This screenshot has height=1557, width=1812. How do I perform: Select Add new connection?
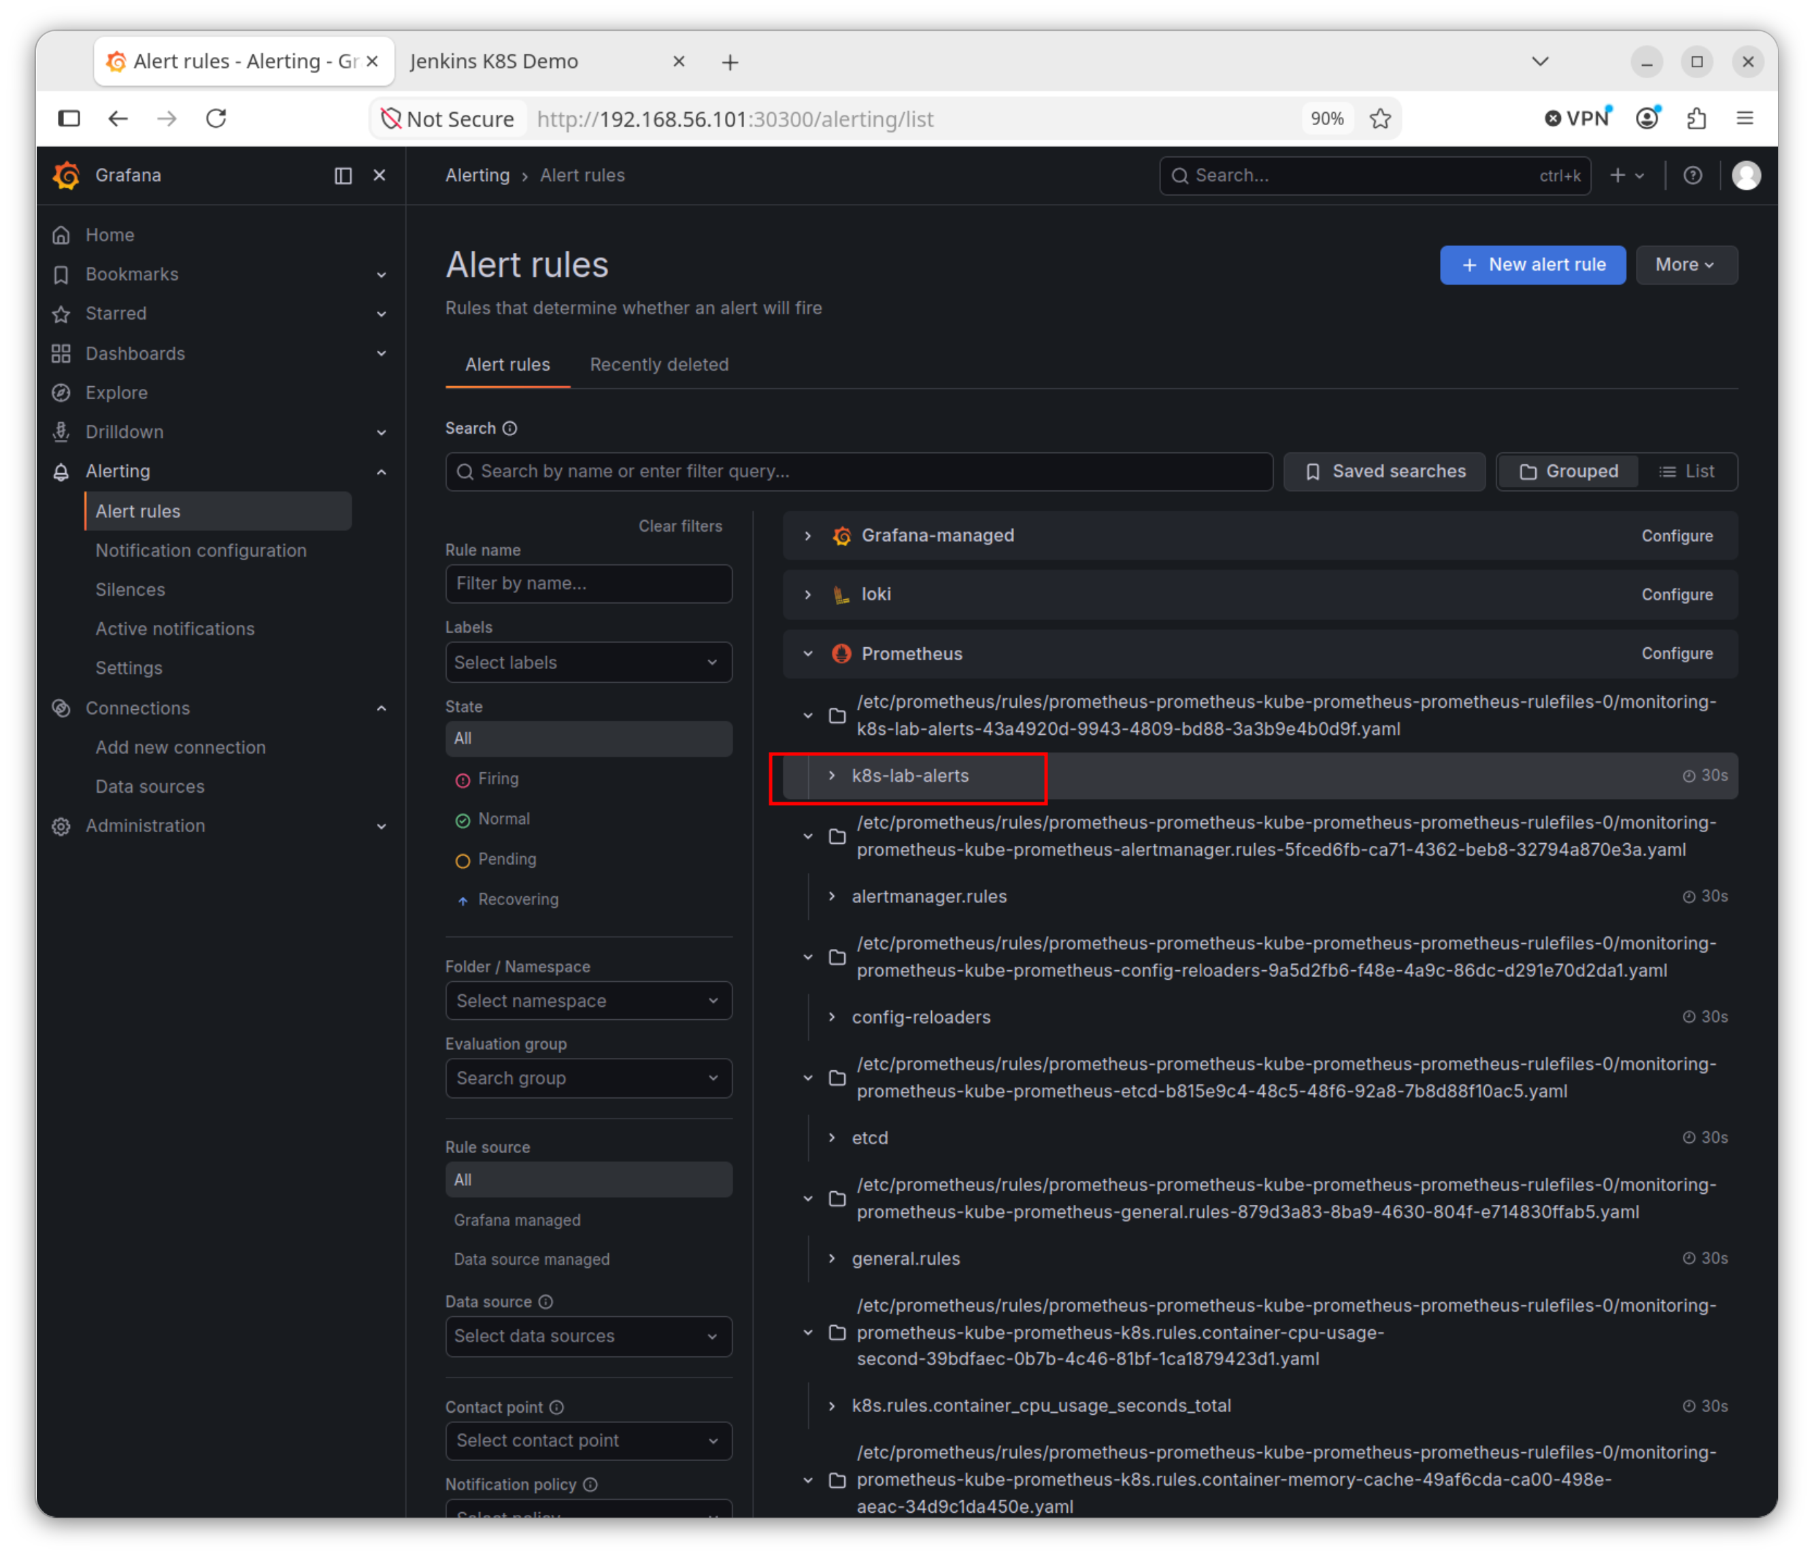pyautogui.click(x=180, y=747)
